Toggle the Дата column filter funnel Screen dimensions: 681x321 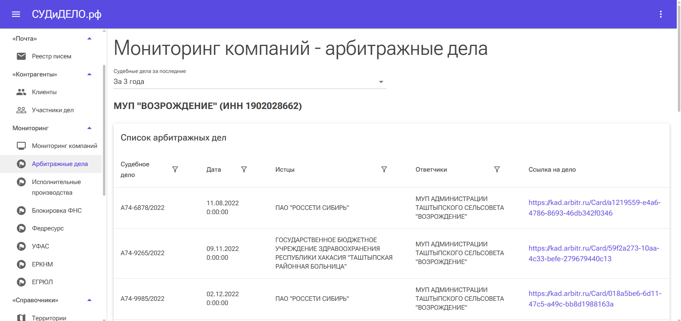[244, 170]
